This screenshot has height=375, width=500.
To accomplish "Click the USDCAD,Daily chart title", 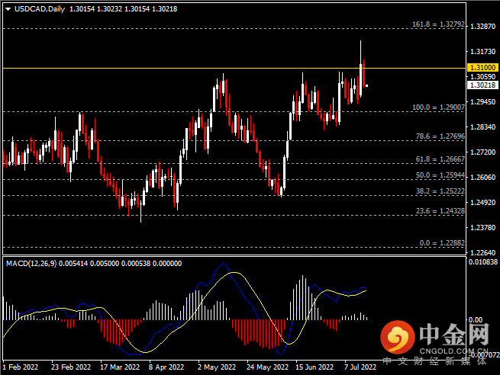I will (40, 9).
